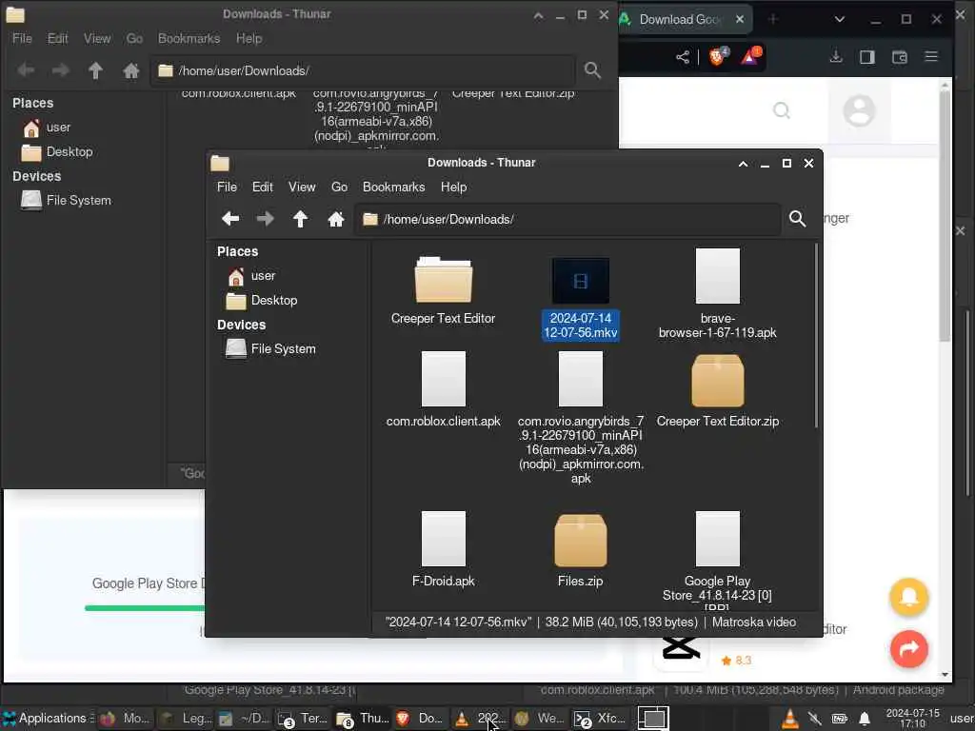Open Brave Wallet icon
This screenshot has width=975, height=731.
pyautogui.click(x=899, y=57)
